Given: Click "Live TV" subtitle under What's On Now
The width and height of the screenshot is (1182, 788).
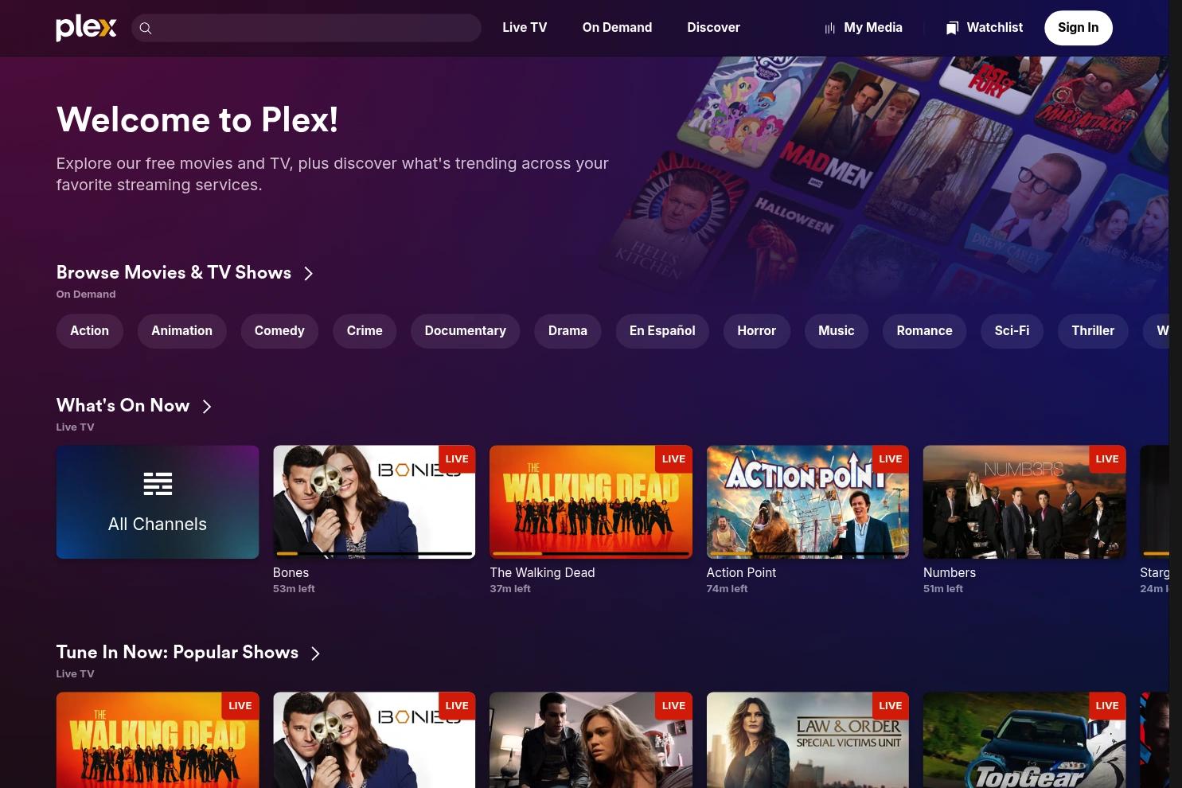Looking at the screenshot, I should [75, 427].
